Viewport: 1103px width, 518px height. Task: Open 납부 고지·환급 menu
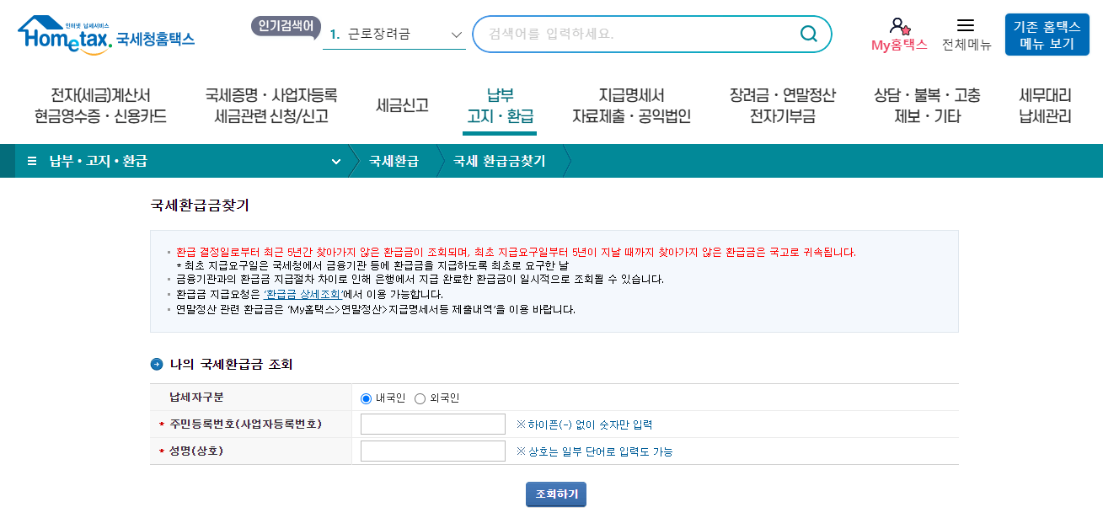click(500, 106)
